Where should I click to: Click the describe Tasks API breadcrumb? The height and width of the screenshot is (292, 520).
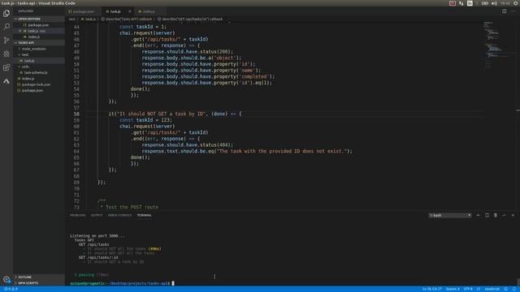(127, 19)
